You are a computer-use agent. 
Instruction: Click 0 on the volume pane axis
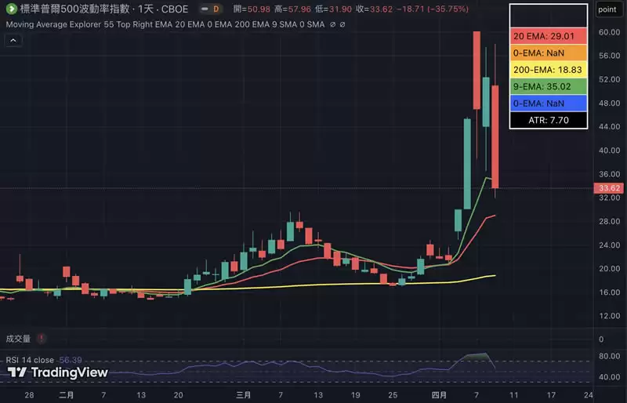(601, 339)
